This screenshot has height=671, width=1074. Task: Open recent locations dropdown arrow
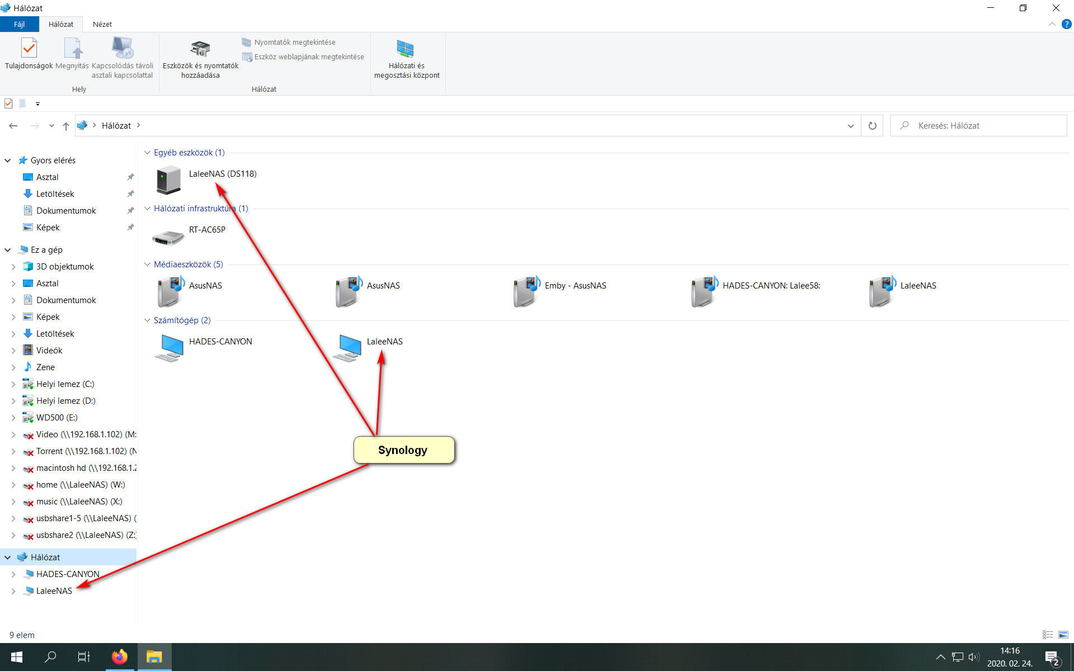click(51, 126)
